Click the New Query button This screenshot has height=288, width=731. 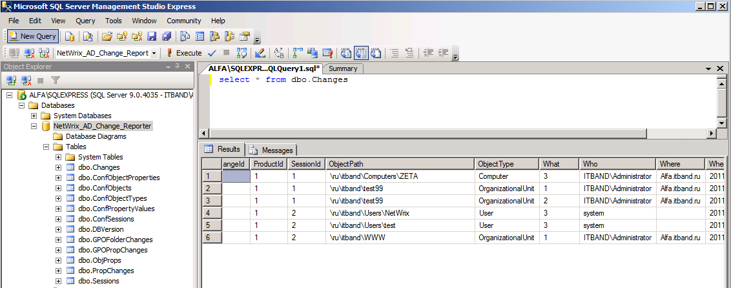(32, 36)
